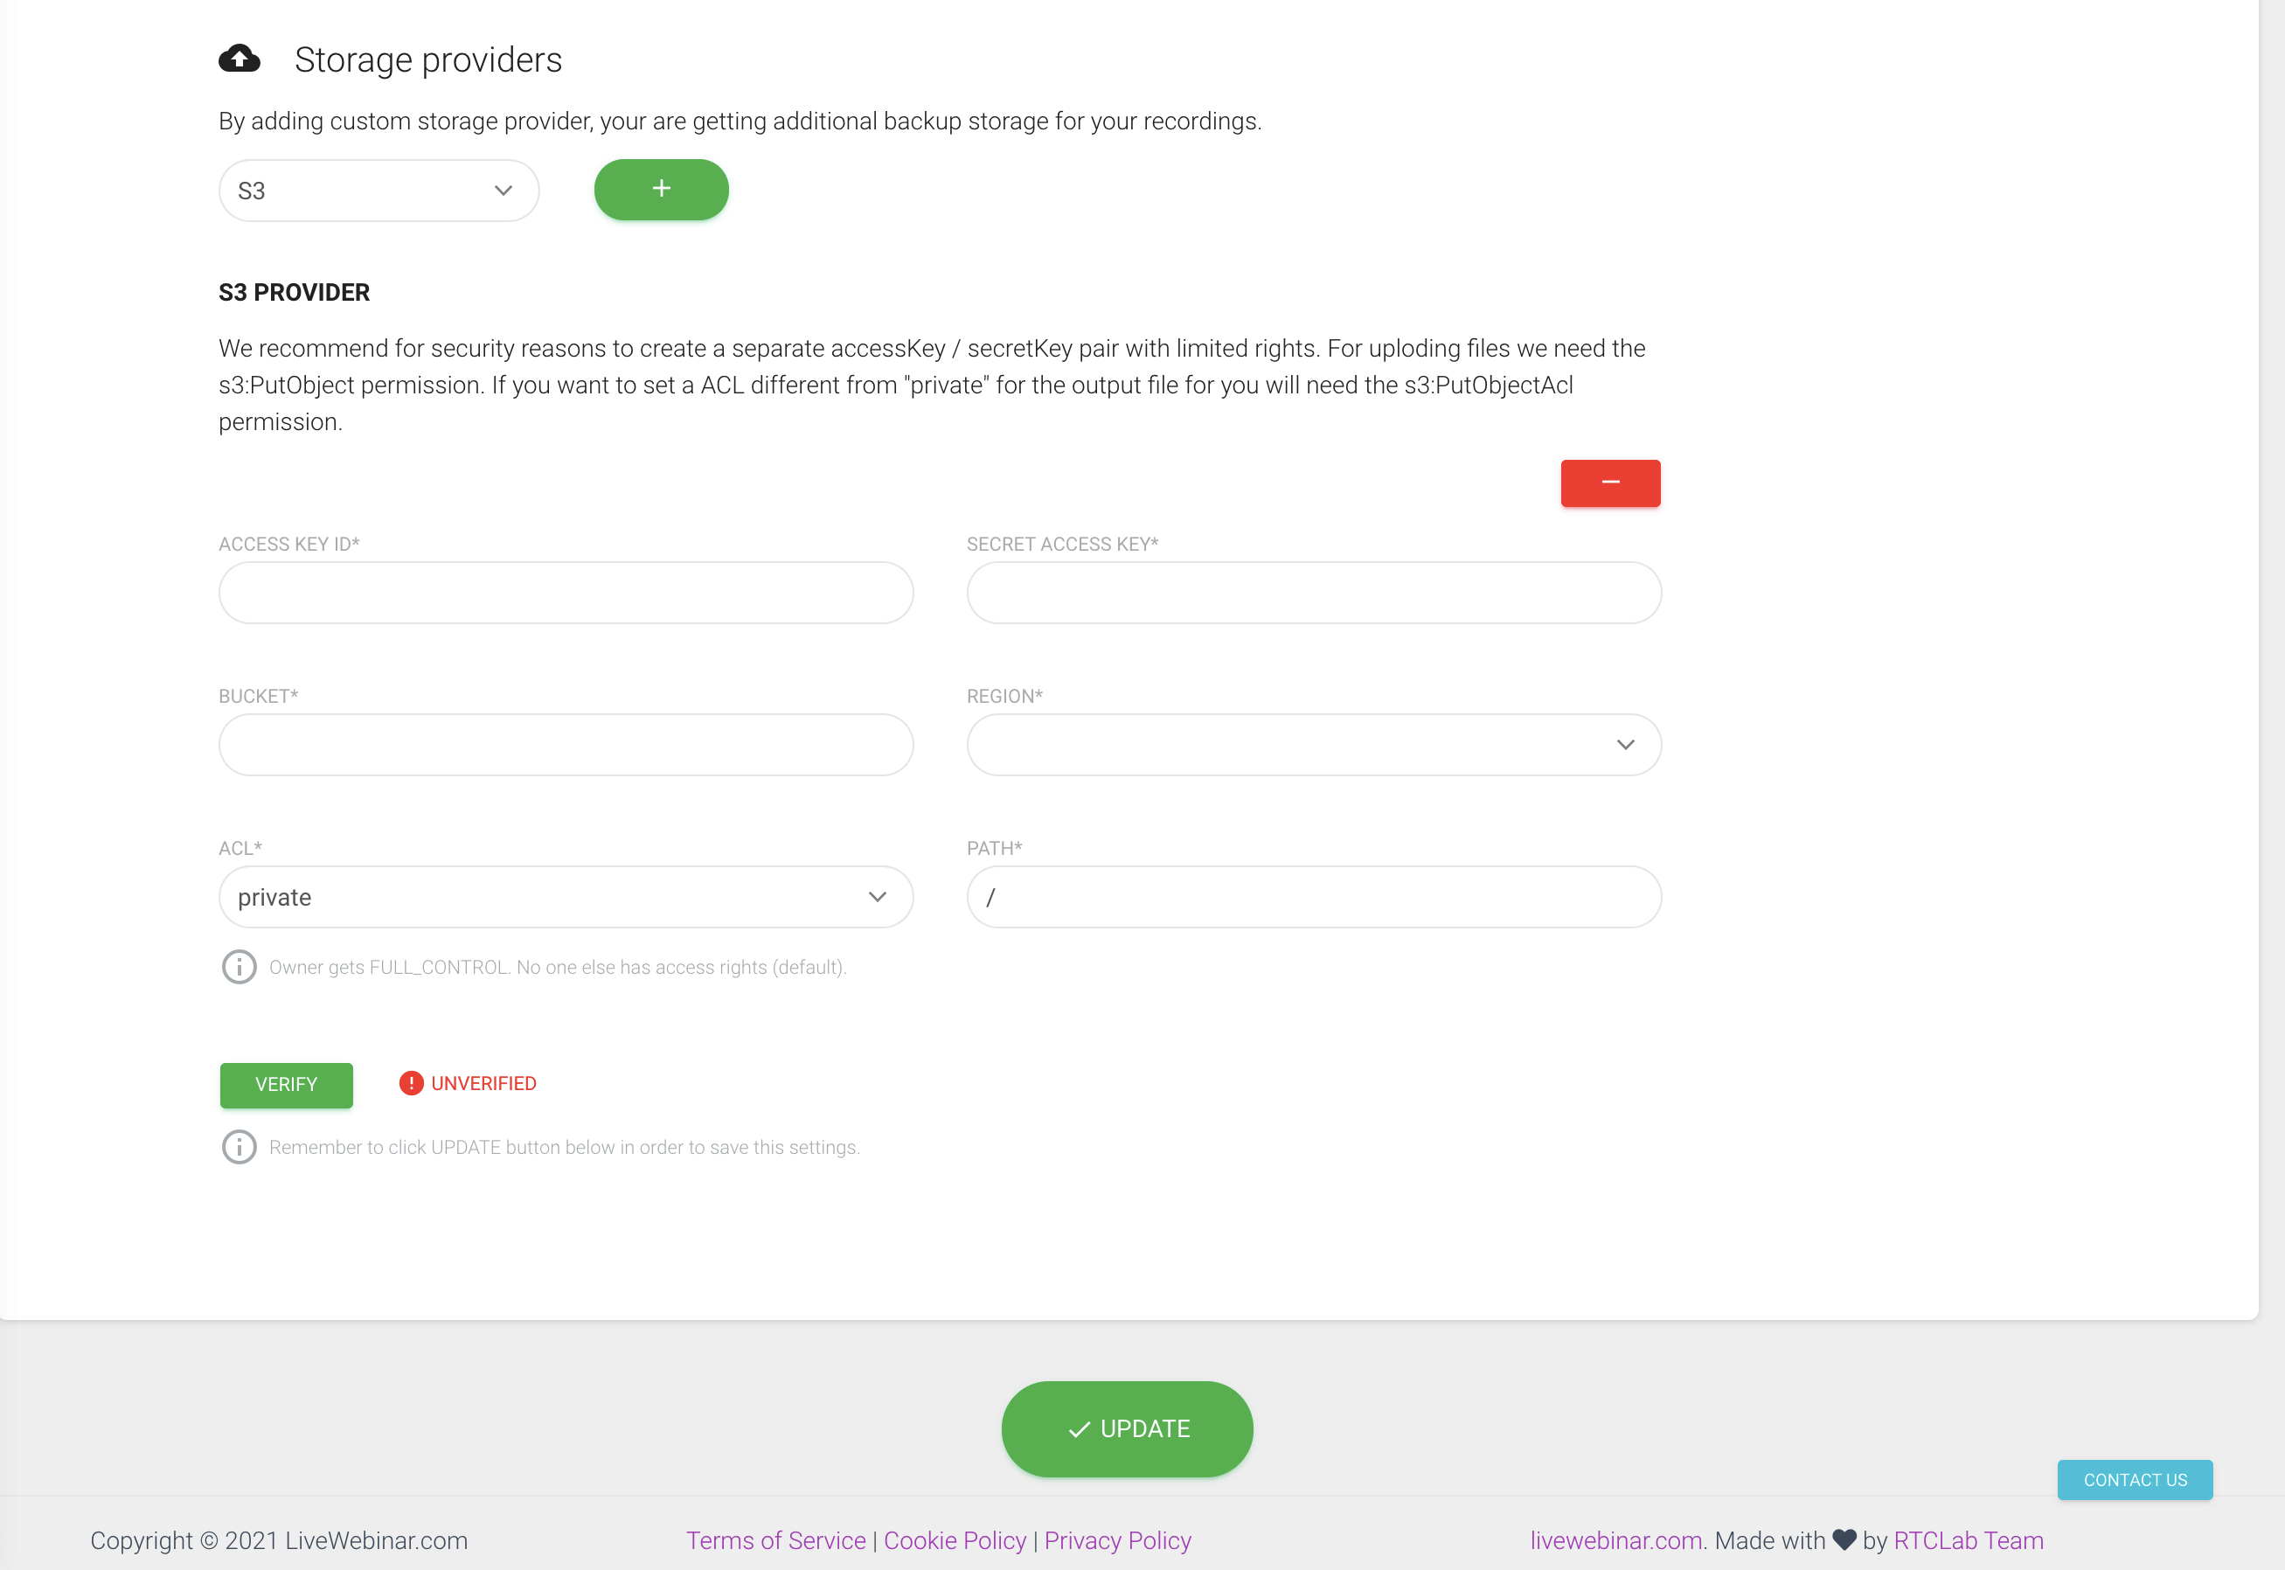This screenshot has height=1570, width=2285.
Task: Click the cloud upload icon beside Storage providers
Action: point(239,59)
